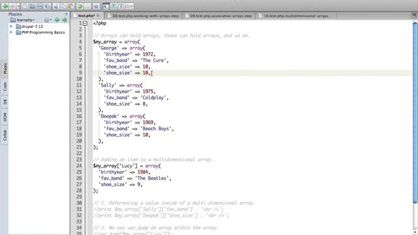Click the $my_array['Lucy'] assignment
Screen dimensions: 418x235
click(x=127, y=166)
